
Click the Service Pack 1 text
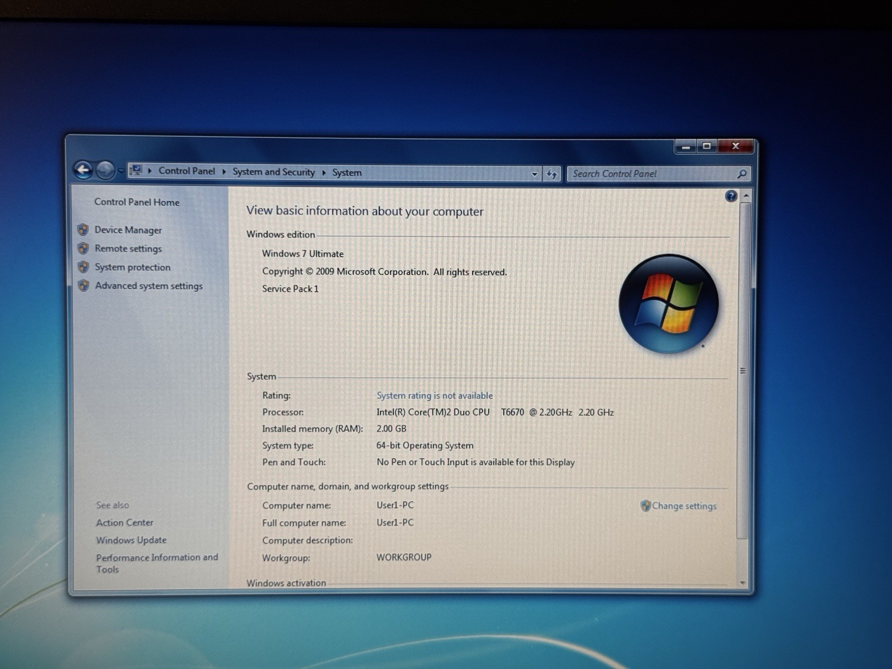click(x=290, y=289)
